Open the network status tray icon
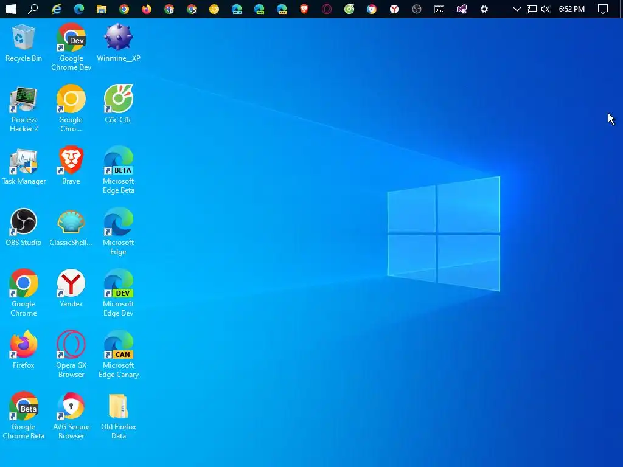623x467 pixels. [532, 9]
